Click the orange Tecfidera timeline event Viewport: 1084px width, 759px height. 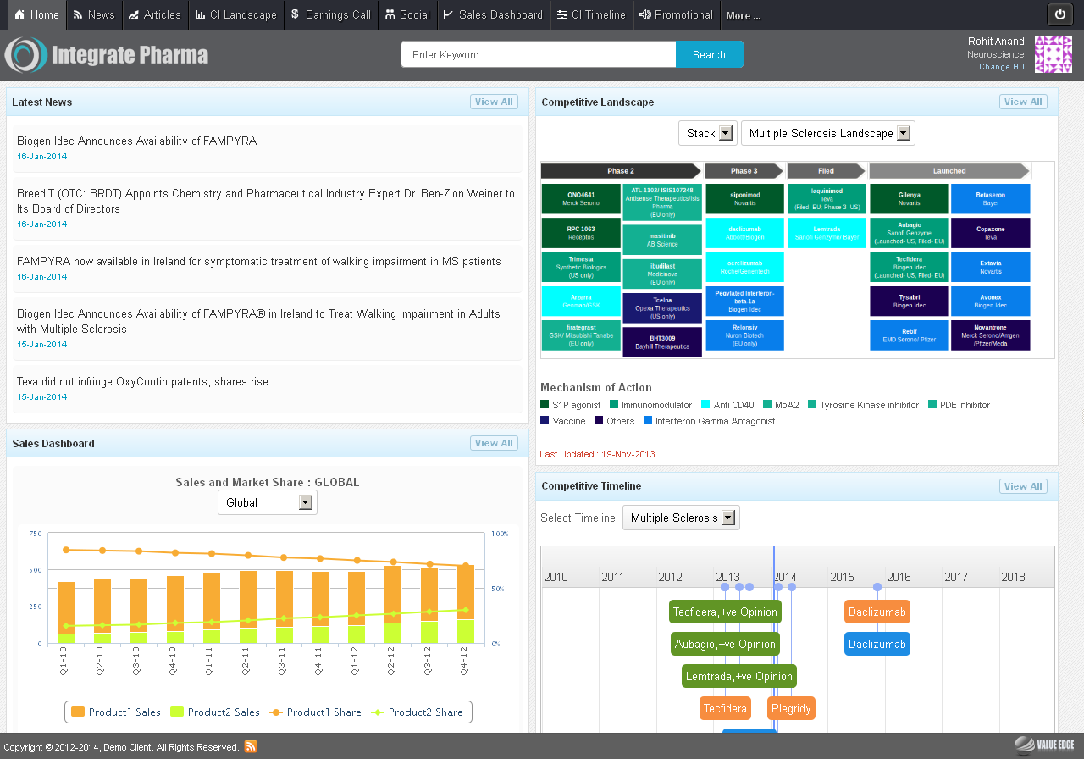pos(725,708)
